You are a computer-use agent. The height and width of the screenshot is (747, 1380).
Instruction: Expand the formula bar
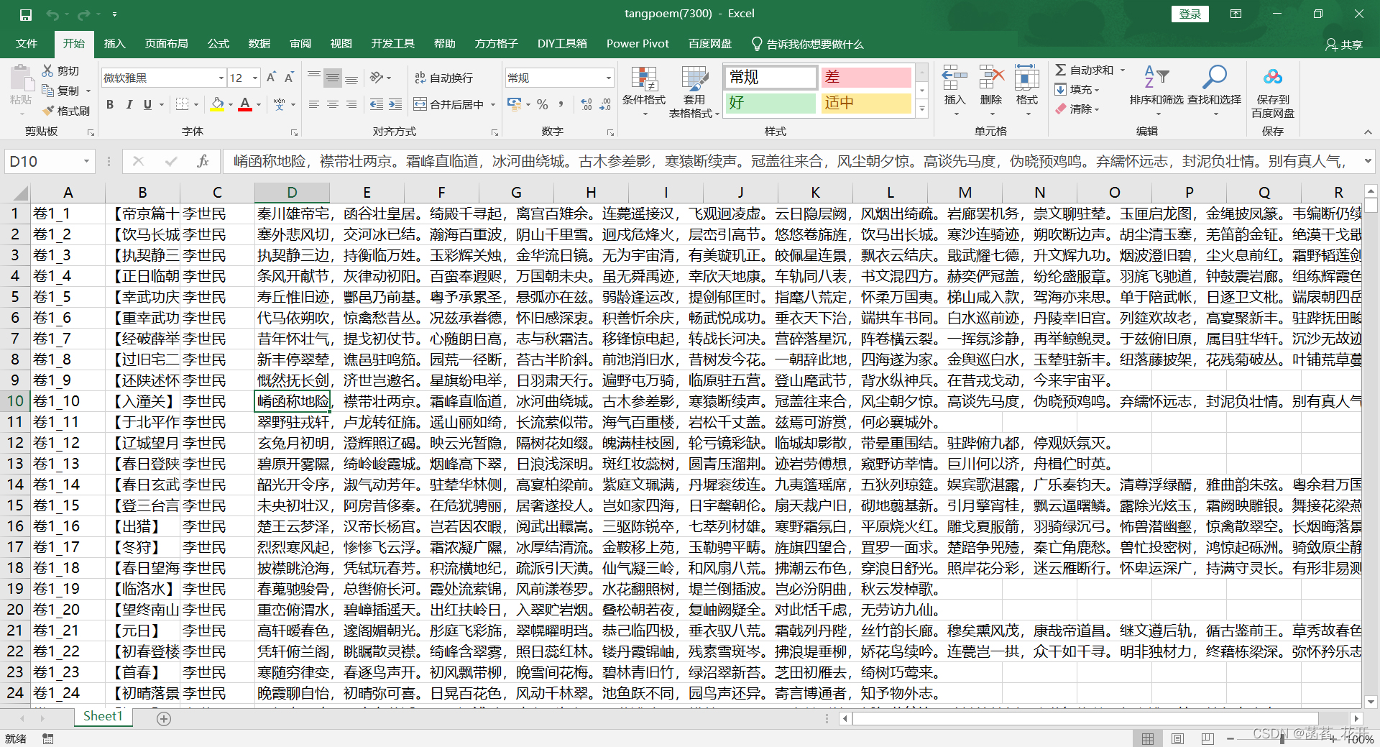pyautogui.click(x=1367, y=162)
